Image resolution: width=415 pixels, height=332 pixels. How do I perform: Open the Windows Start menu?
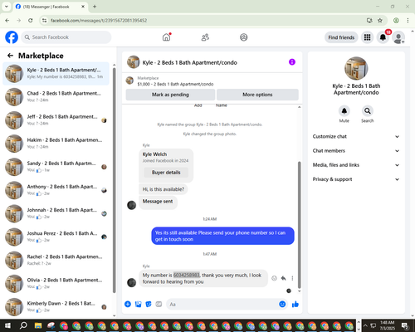[x=7, y=325]
